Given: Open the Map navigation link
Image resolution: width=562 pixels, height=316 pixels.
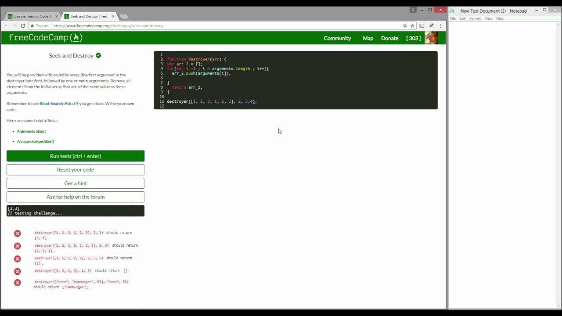Looking at the screenshot, I should click(368, 38).
